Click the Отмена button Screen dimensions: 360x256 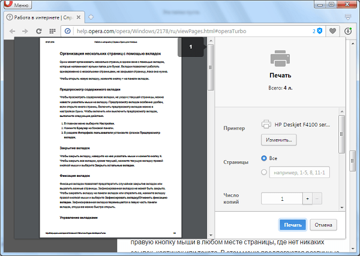tap(323, 225)
